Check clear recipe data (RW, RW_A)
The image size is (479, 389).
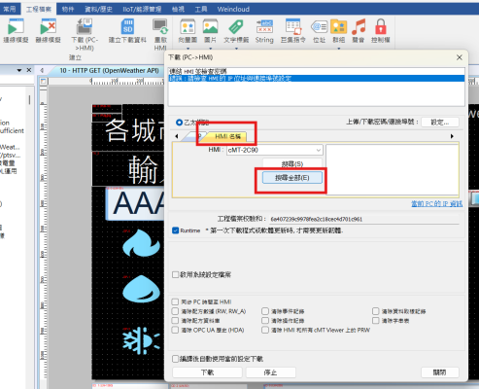coord(175,311)
